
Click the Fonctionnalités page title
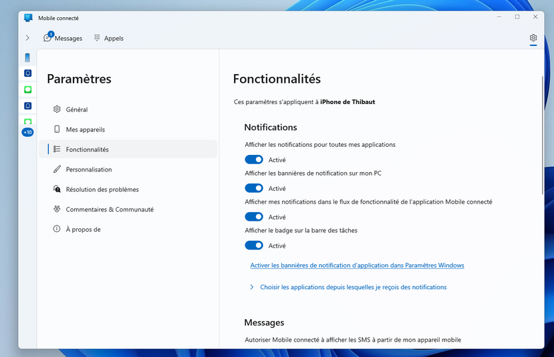click(277, 79)
